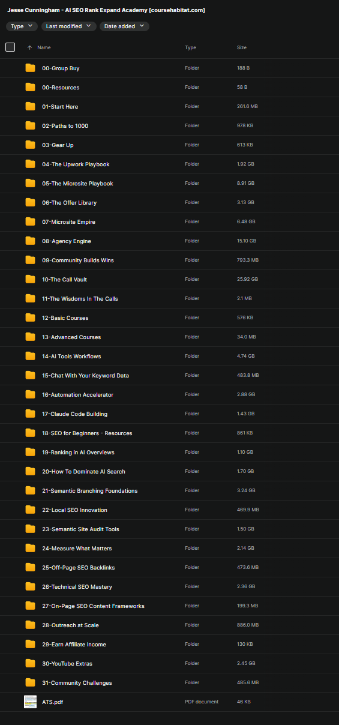Click the 30-YouTube Extras folder icon
The image size is (339, 725).
(x=30, y=664)
